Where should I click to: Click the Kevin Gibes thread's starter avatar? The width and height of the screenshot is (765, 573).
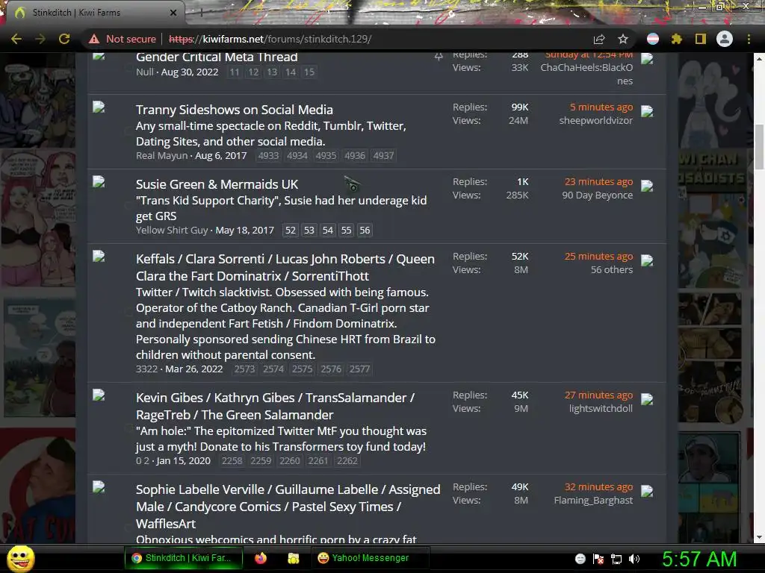coord(99,395)
